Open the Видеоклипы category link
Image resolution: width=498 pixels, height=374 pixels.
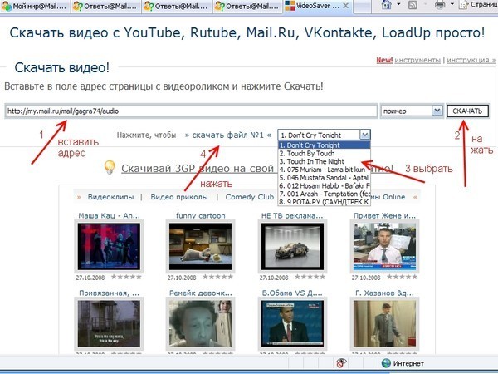(x=110, y=197)
